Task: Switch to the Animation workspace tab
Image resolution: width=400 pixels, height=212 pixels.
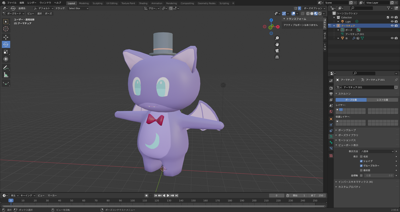Action: (157, 3)
